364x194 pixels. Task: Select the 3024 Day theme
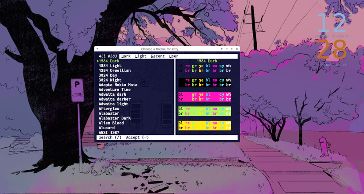pyautogui.click(x=108, y=75)
